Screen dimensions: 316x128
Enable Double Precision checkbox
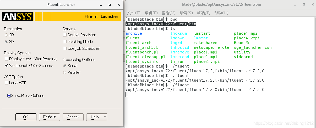(65, 35)
